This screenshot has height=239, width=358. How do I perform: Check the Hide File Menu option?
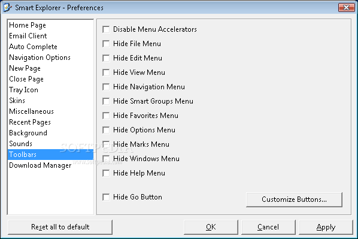pyautogui.click(x=106, y=44)
